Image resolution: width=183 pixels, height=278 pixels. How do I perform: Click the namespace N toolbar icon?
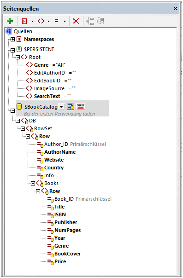pos(24,21)
